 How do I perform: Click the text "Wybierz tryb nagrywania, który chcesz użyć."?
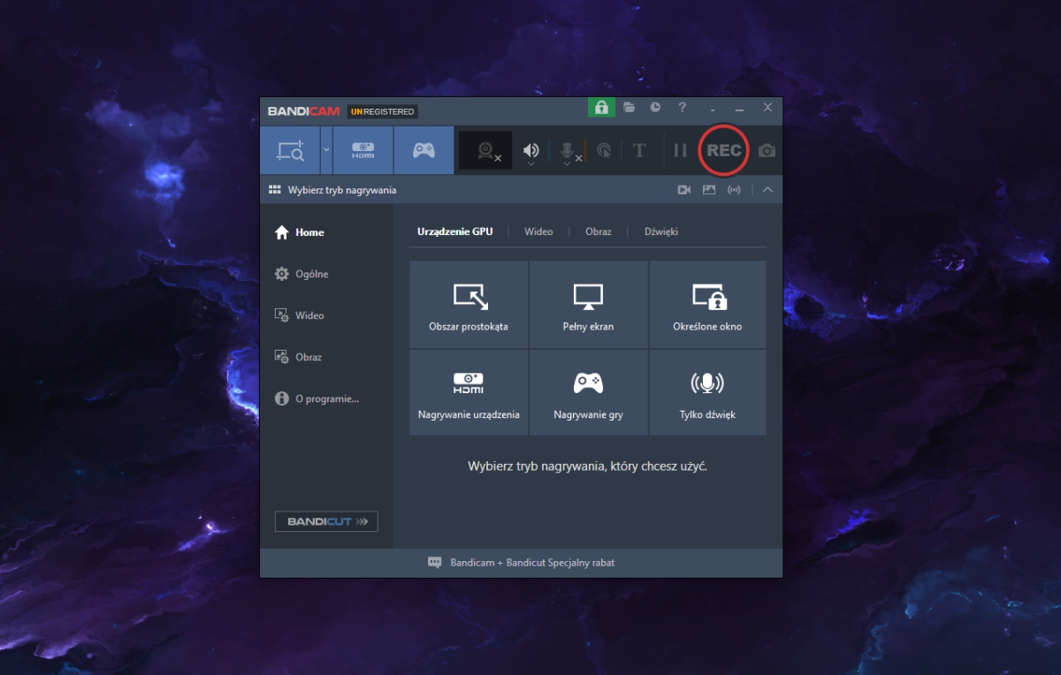pos(587,466)
